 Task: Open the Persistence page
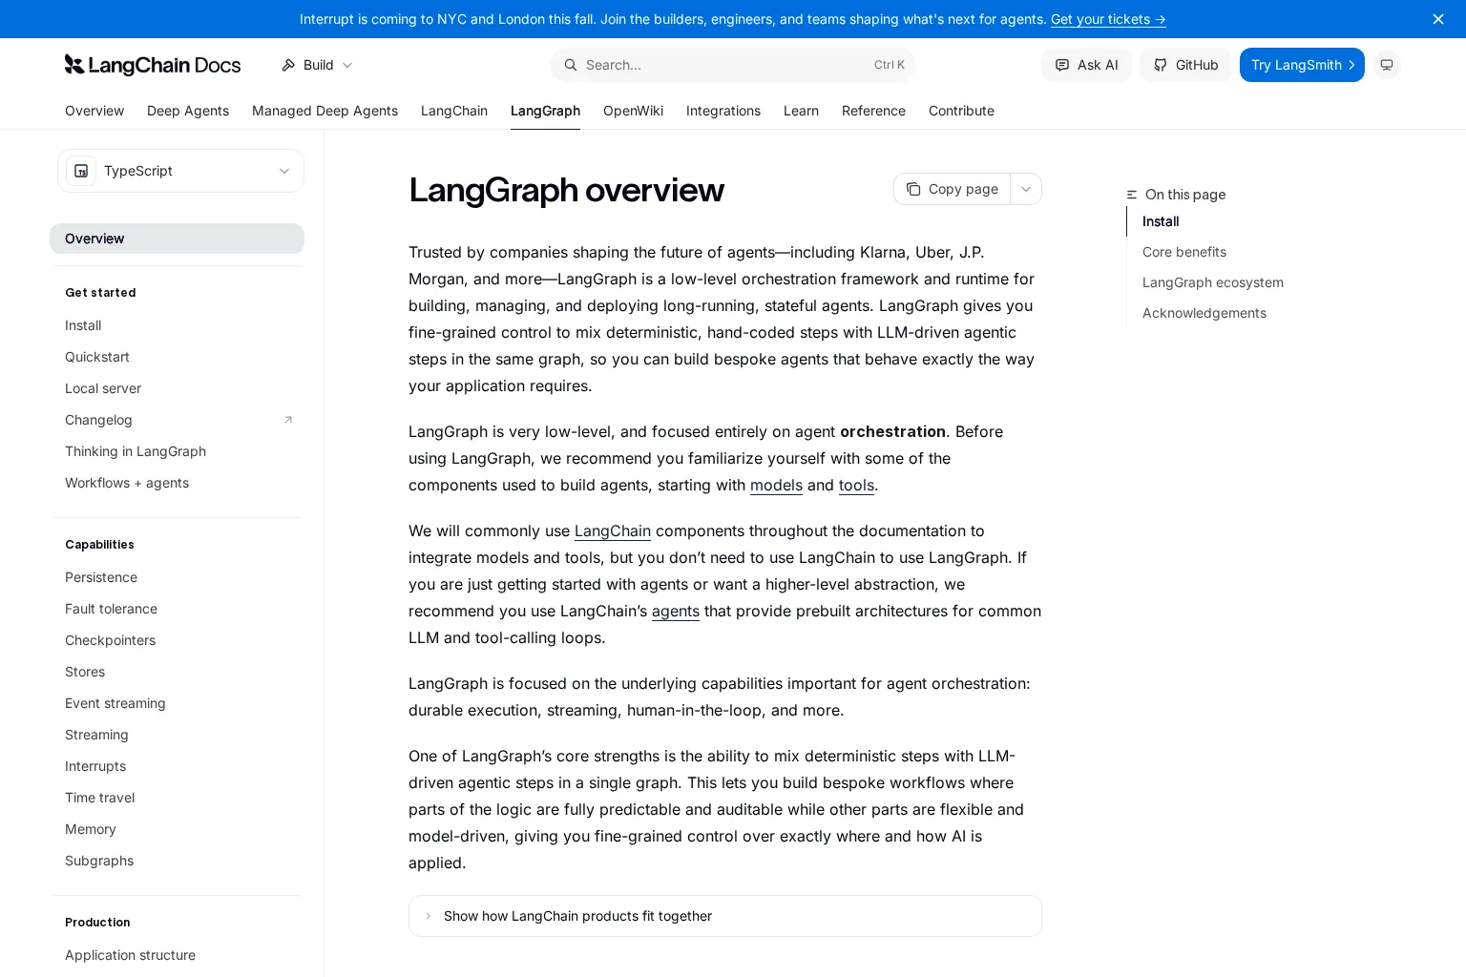click(x=101, y=577)
